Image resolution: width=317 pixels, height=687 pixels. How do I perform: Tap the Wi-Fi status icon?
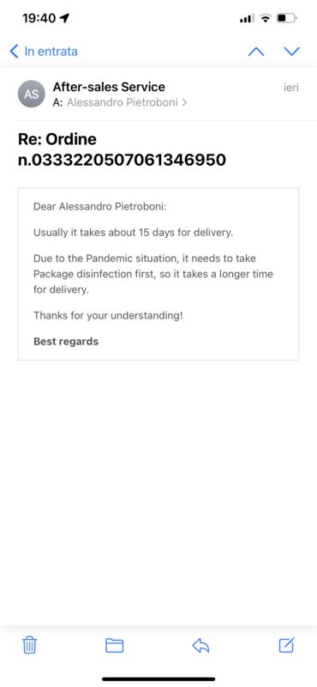265,18
